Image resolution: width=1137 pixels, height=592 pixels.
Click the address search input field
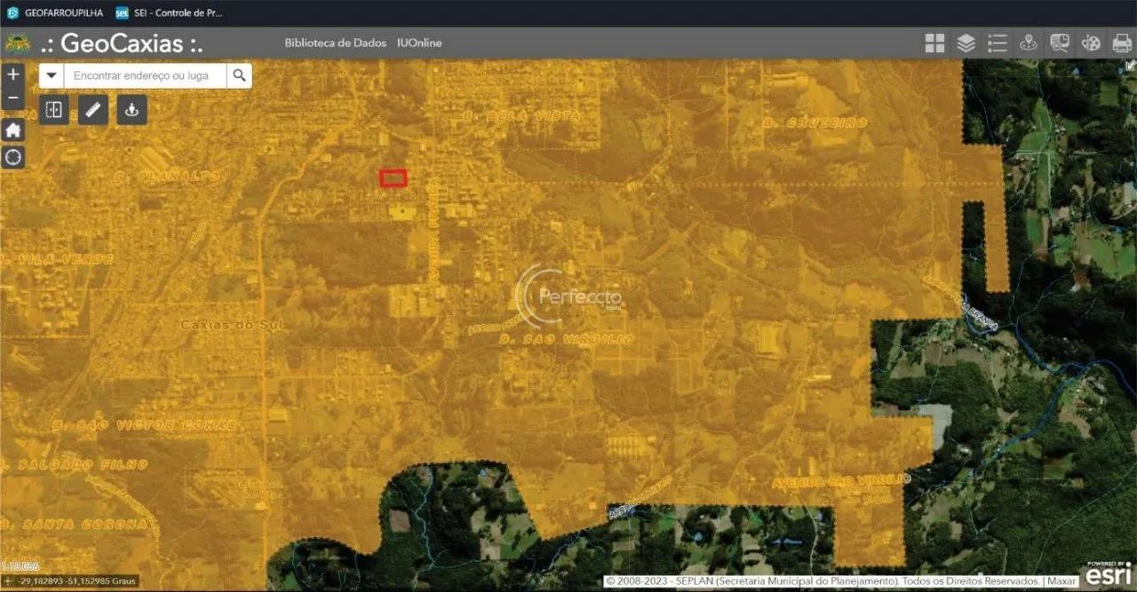146,76
